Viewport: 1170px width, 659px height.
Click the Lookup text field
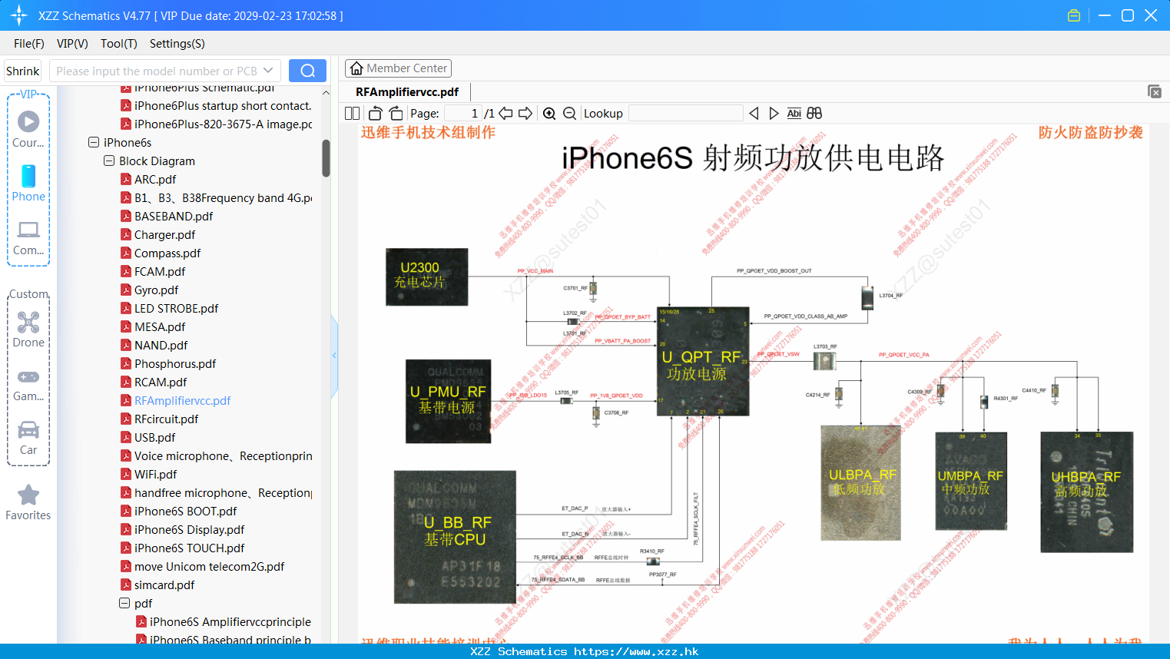pos(686,113)
